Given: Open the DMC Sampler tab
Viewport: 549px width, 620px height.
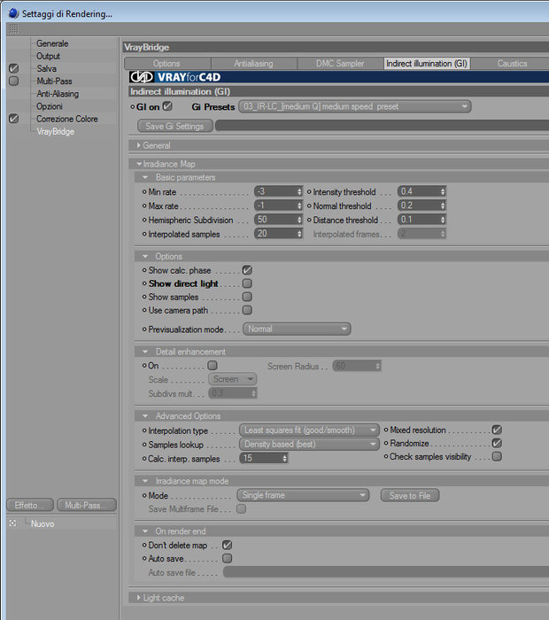Looking at the screenshot, I should point(340,63).
